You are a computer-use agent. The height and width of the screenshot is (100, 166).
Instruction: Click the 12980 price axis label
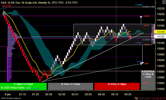161,77
